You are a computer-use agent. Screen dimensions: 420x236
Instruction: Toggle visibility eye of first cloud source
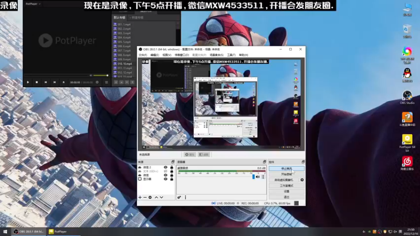(x=165, y=167)
